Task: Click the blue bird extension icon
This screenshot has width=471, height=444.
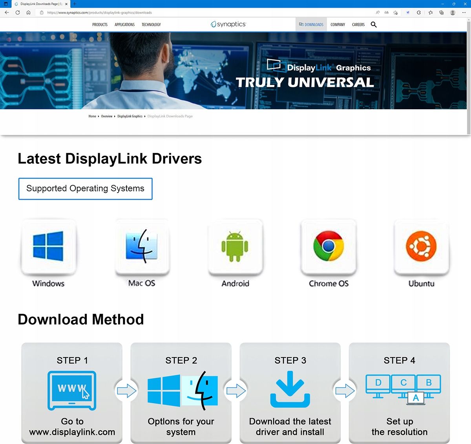Action: [408, 13]
